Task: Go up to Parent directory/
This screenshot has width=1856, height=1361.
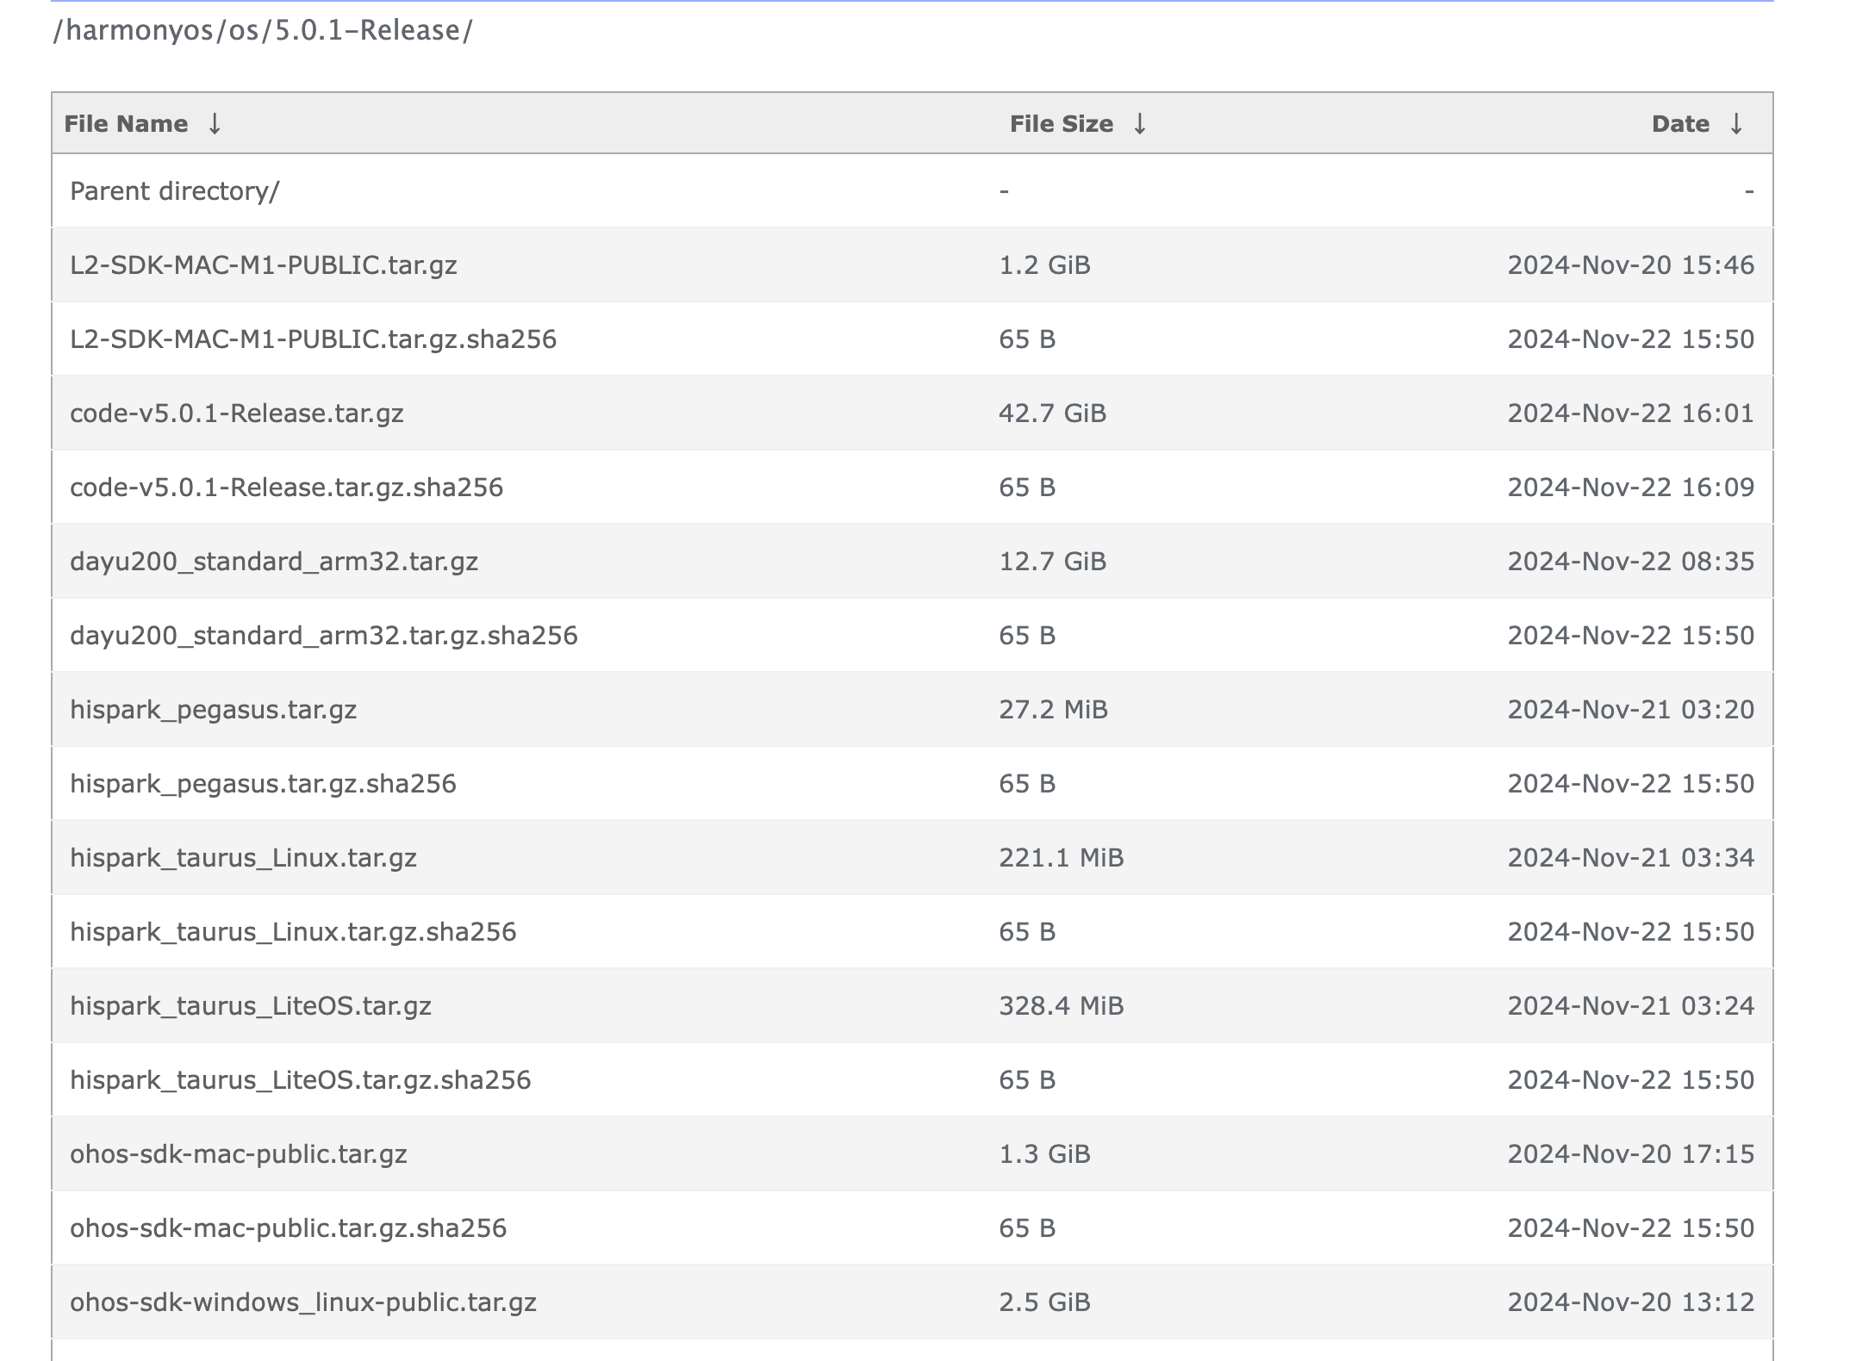Action: [x=175, y=191]
